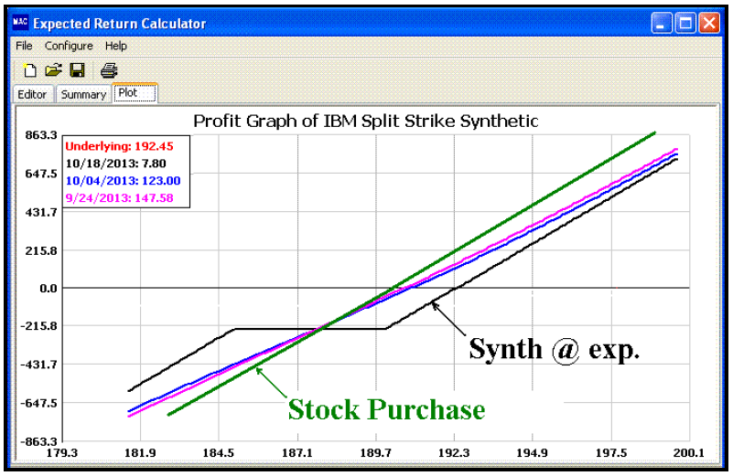Click the '9/24/2013: 147.58' legend entry
This screenshot has width=733, height=476.
[119, 198]
